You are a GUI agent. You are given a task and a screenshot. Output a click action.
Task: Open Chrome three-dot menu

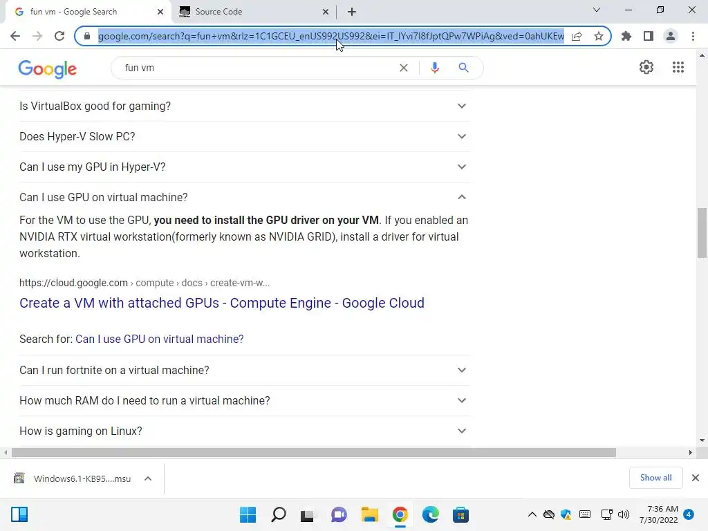coord(693,36)
